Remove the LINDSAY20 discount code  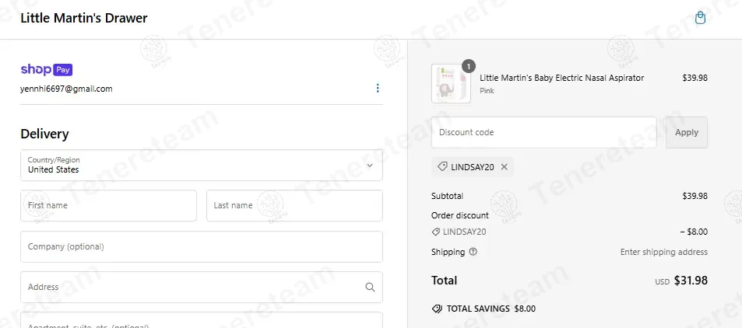pyautogui.click(x=504, y=167)
